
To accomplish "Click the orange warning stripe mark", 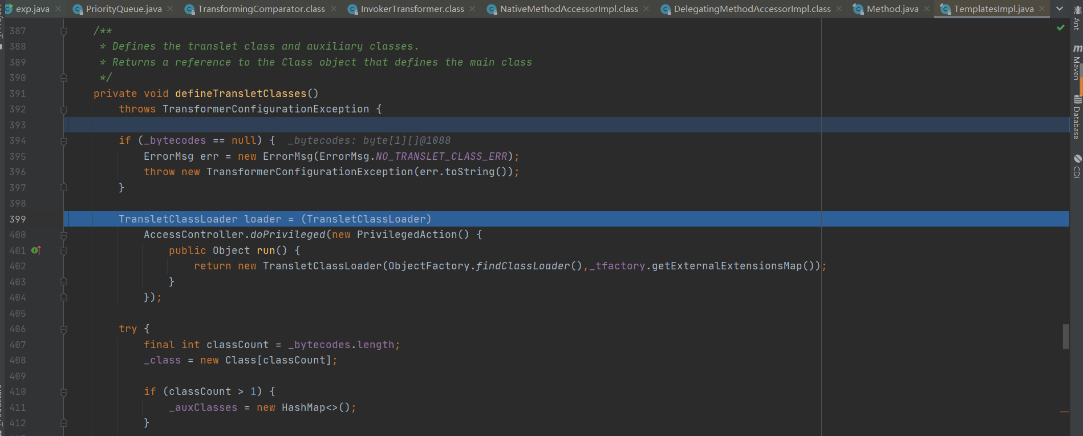I will click(x=1064, y=411).
